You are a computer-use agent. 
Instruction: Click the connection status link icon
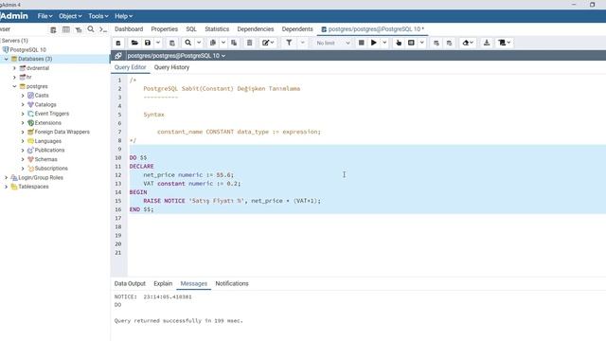tap(118, 56)
